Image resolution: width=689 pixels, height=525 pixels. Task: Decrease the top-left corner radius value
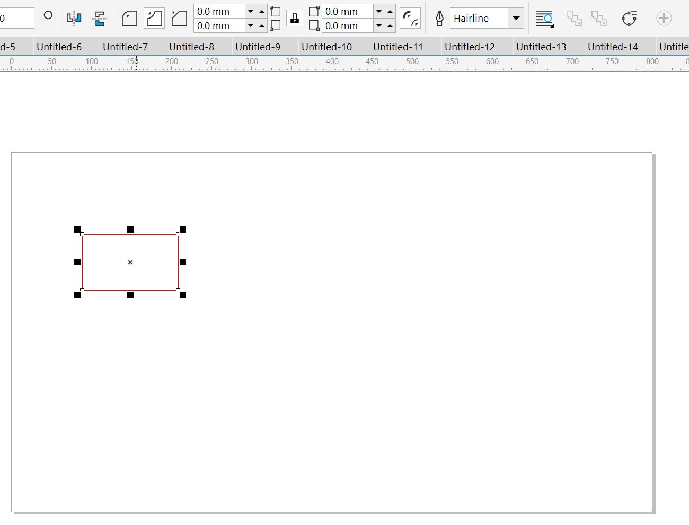[251, 11]
